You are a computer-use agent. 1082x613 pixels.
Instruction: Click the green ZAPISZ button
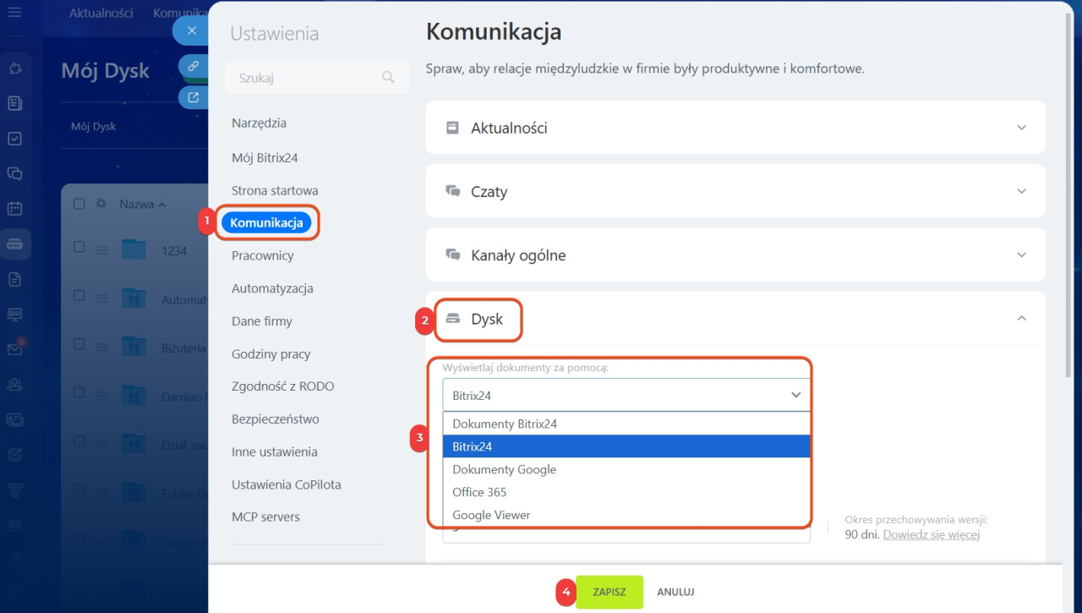coord(609,592)
